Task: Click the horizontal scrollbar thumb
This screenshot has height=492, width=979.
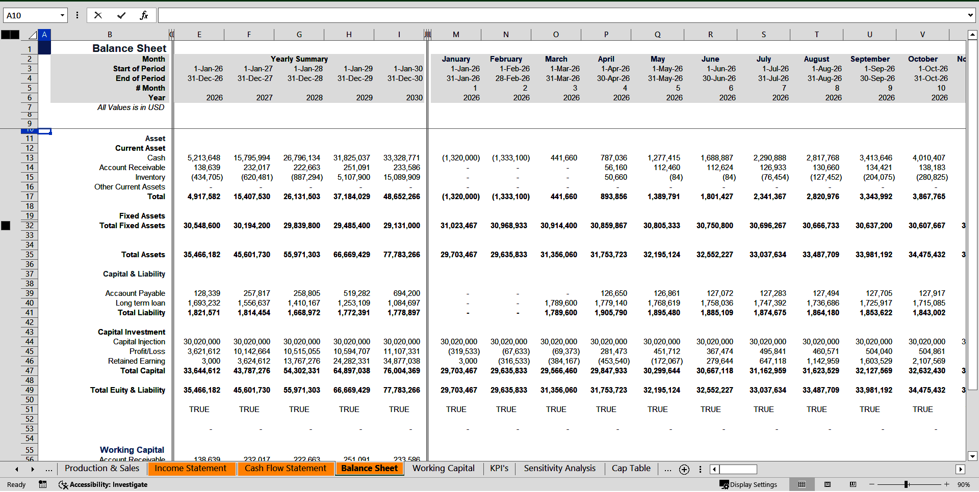Action: pos(738,470)
